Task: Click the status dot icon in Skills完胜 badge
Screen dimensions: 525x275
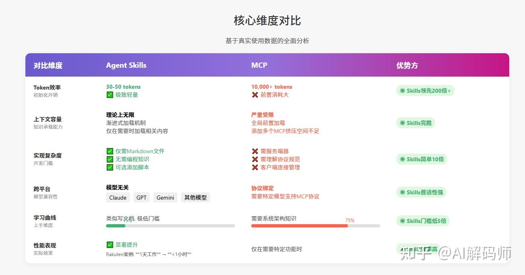Action: (x=402, y=123)
